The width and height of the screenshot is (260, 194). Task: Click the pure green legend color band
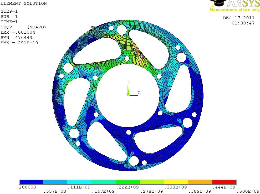pyautogui.click(x=128, y=182)
